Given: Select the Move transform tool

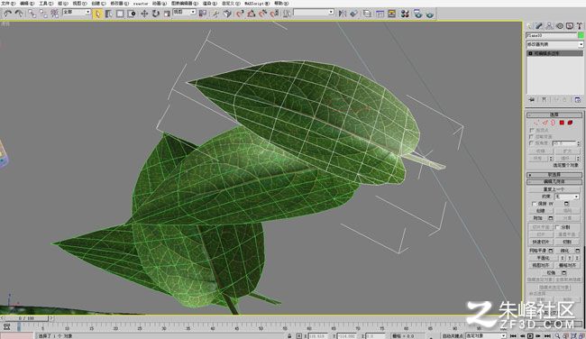Looking at the screenshot, I should tap(144, 14).
